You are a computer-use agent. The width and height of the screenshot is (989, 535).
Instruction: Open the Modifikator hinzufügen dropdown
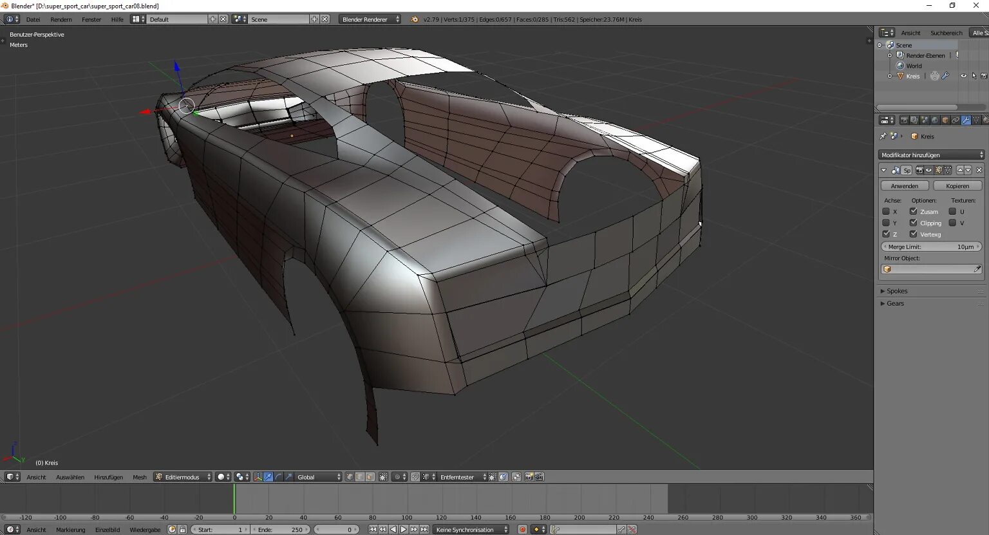[x=930, y=155]
